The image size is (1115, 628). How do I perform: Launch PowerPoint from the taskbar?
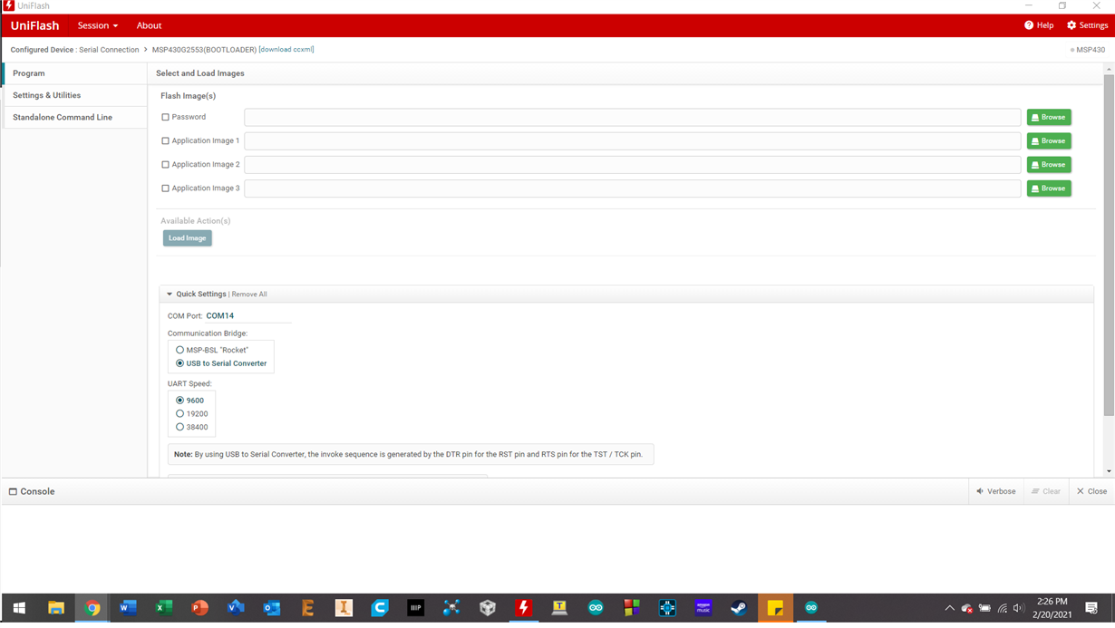click(x=200, y=608)
